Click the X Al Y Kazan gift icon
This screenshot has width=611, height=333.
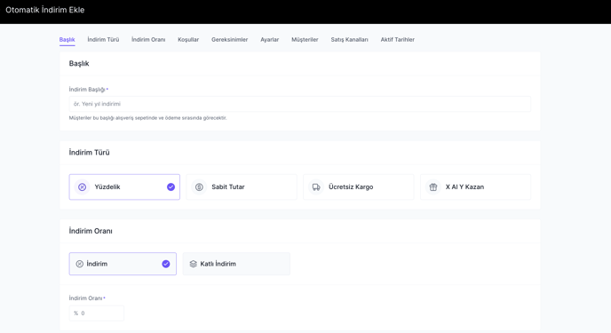(432, 187)
